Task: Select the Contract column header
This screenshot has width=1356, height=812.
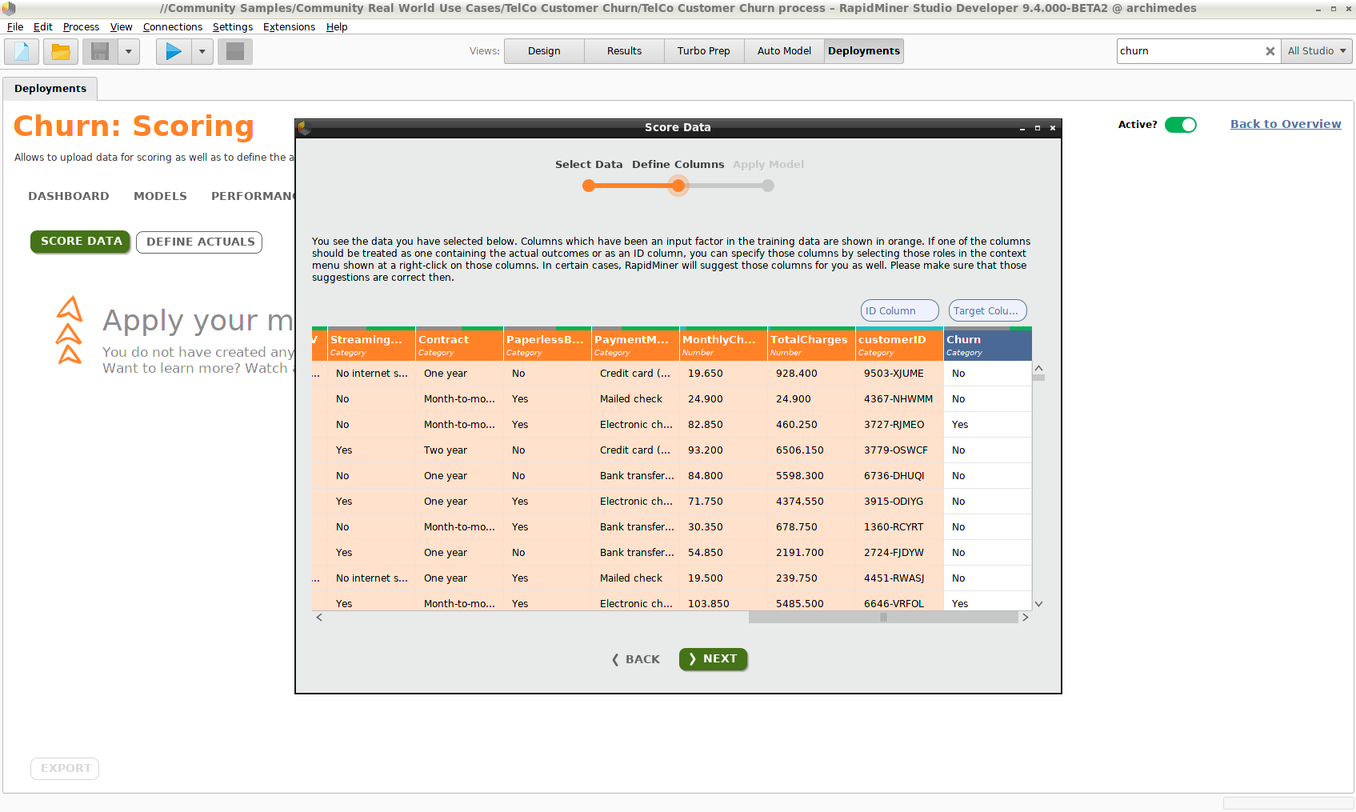Action: (459, 345)
